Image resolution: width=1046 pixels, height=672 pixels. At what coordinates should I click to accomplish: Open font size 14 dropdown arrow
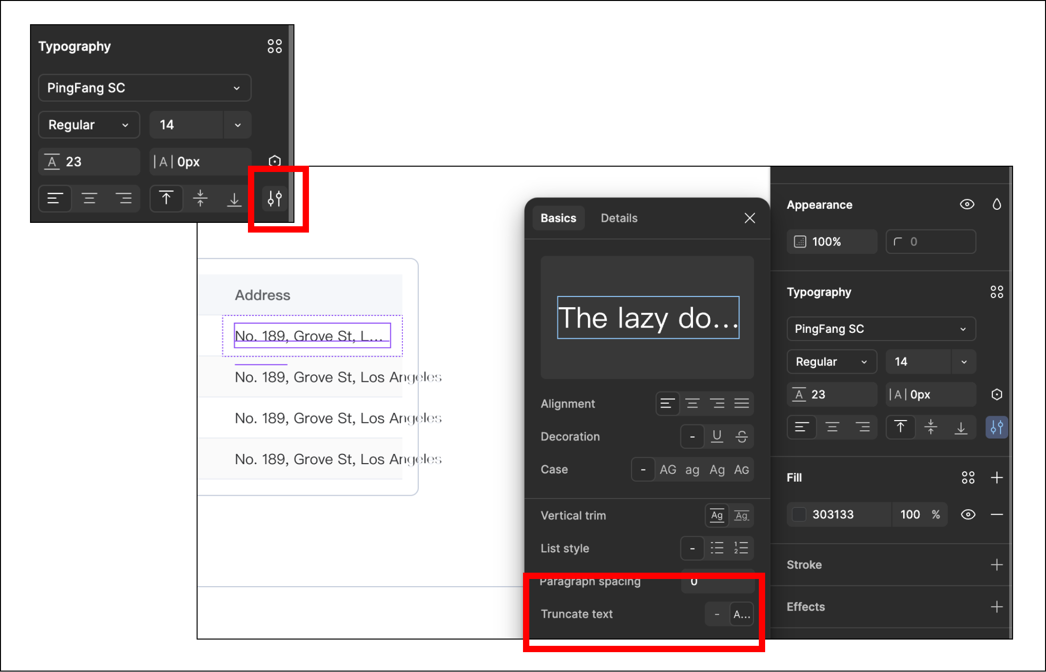click(x=964, y=362)
